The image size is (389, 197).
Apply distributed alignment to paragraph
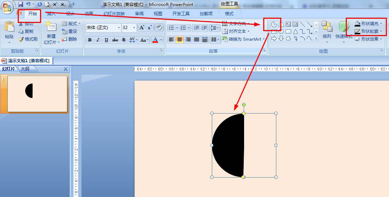click(205, 39)
